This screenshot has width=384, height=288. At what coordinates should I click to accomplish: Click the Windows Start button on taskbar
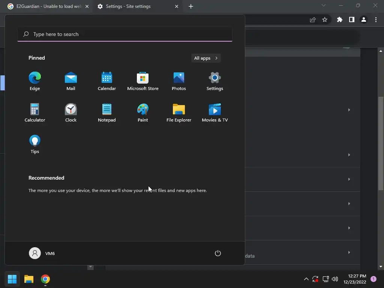point(12,279)
